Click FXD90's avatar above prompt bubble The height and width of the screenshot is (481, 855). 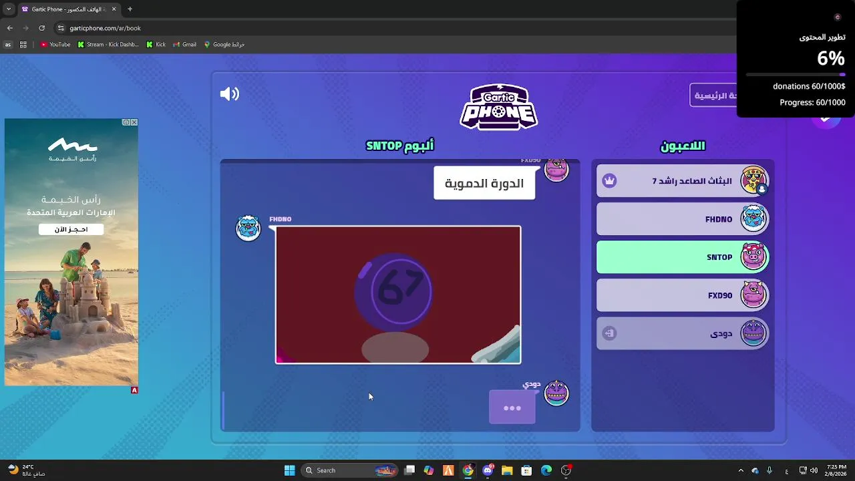click(x=556, y=170)
